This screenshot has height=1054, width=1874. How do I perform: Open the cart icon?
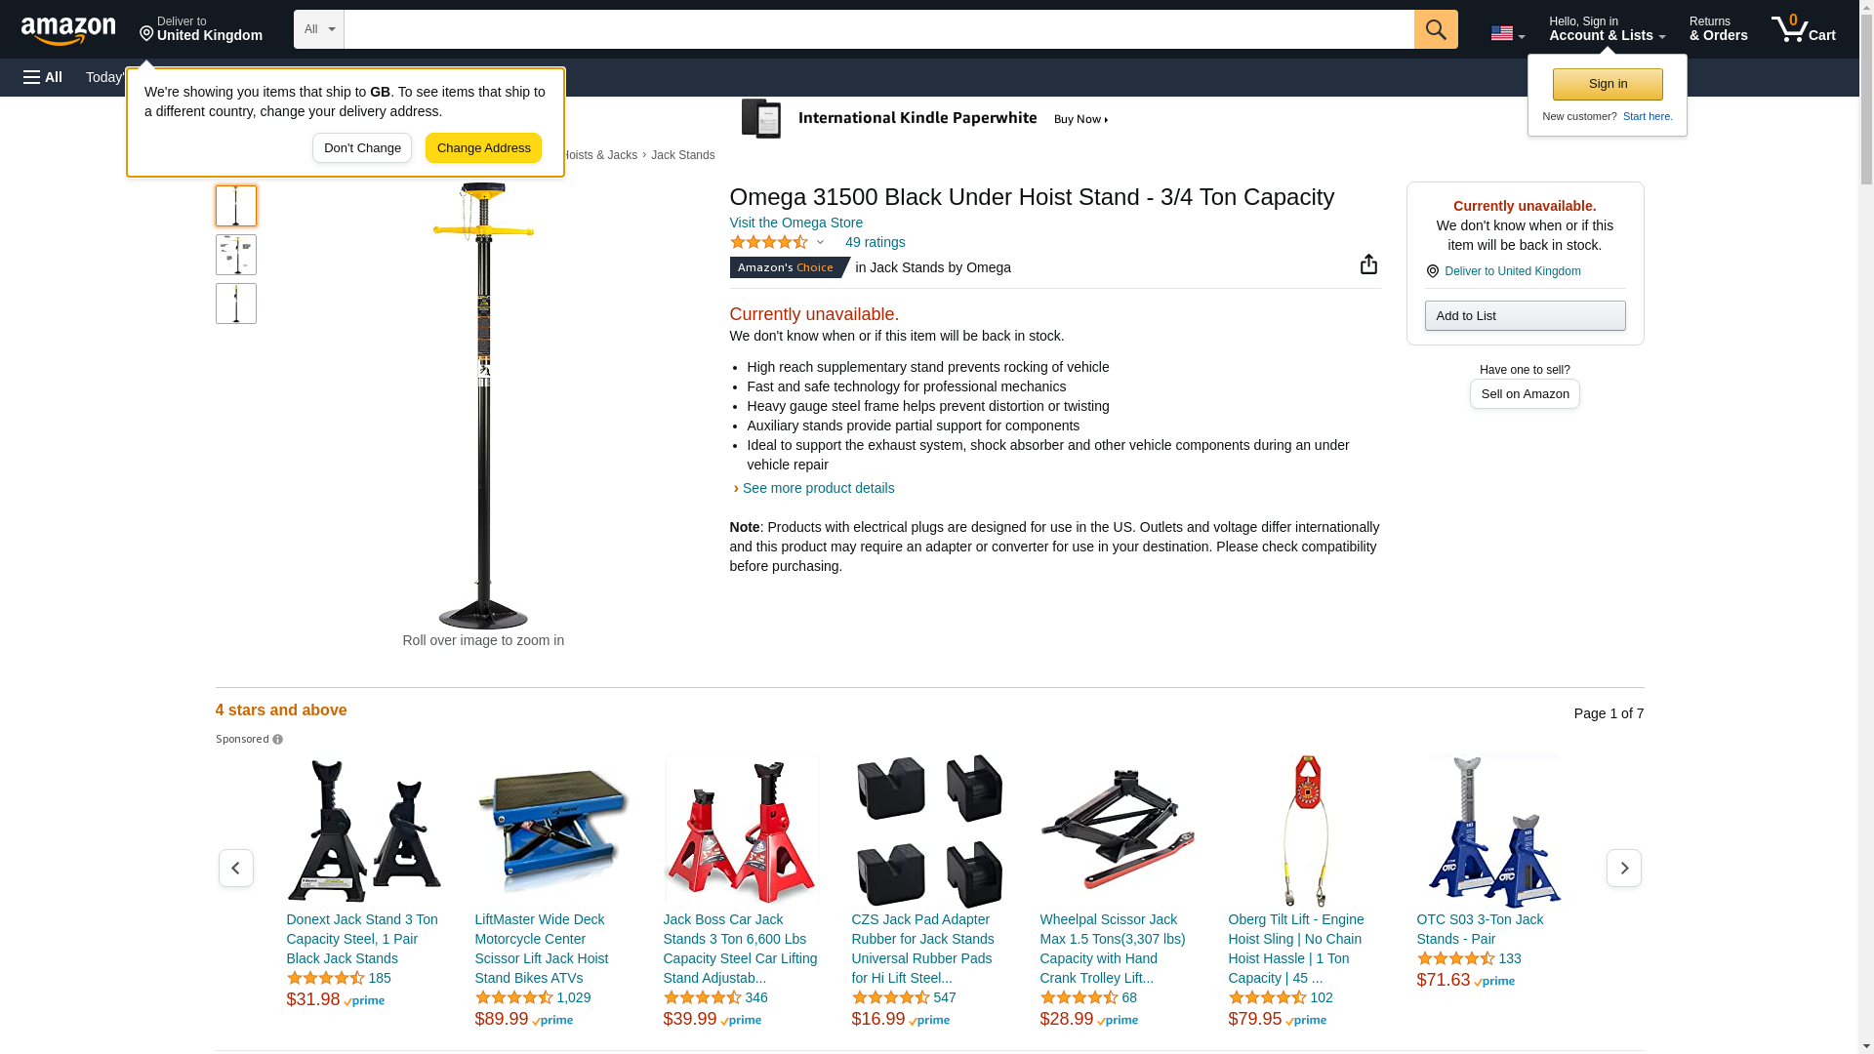1804,29
